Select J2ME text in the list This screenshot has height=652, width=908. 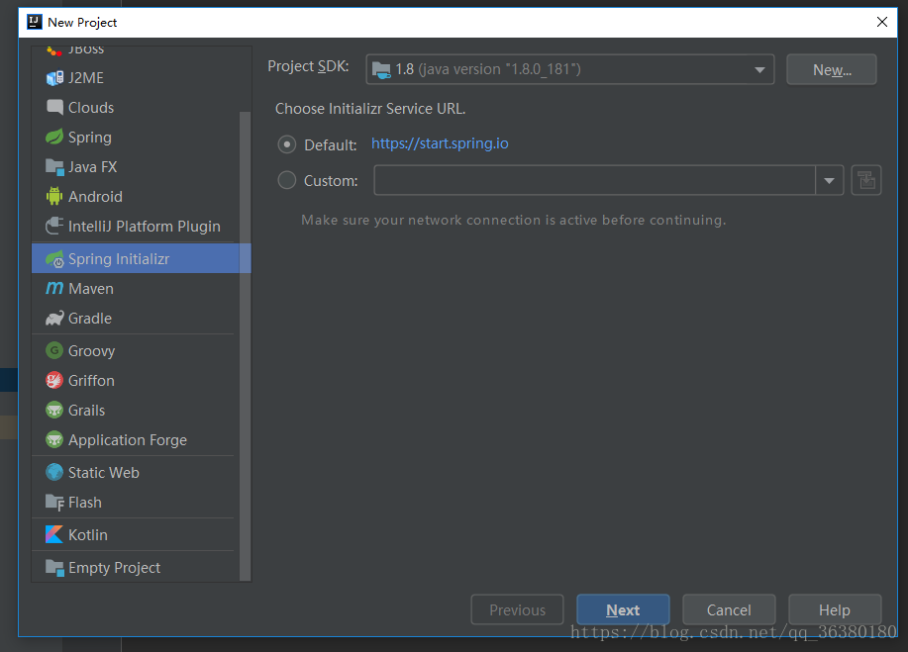(86, 77)
